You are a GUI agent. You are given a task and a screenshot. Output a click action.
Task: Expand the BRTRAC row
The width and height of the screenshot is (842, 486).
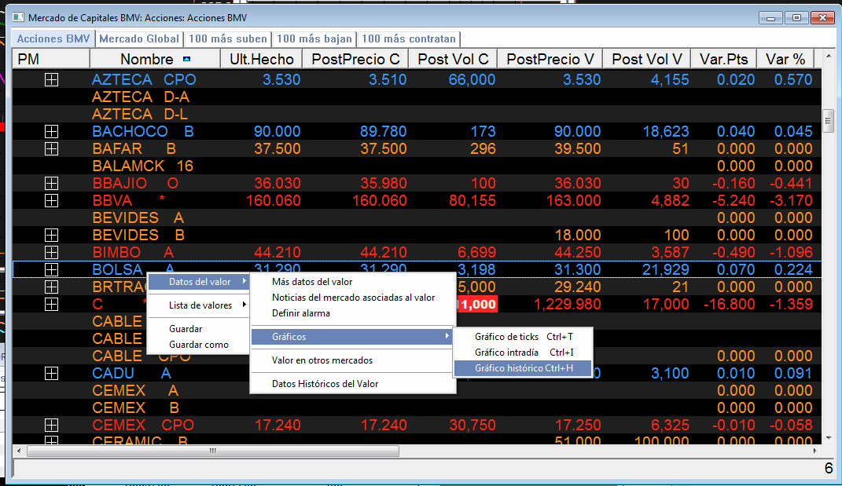[52, 287]
